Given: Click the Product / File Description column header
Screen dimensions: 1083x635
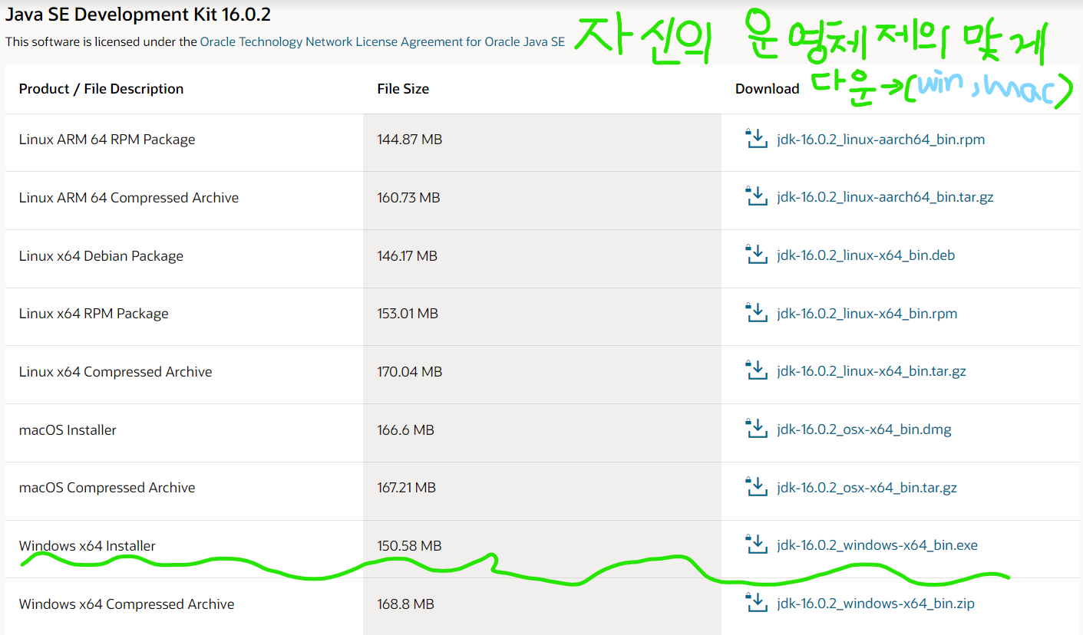Looking at the screenshot, I should click(101, 89).
